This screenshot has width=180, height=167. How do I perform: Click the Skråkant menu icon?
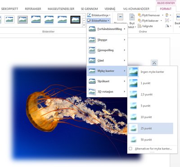click(x=92, y=81)
